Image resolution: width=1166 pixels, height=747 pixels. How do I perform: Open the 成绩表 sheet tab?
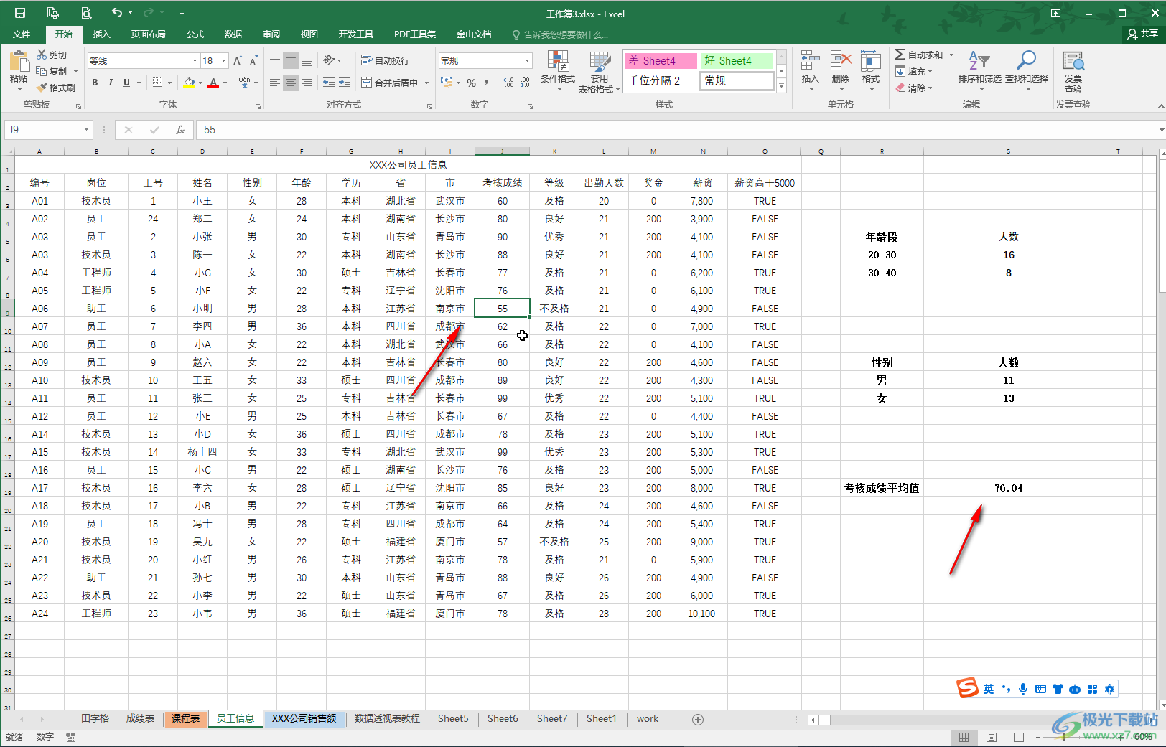click(140, 718)
